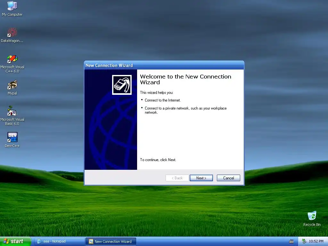Image resolution: width=328 pixels, height=246 pixels.
Task: Click the network cable wizard icon
Action: (122, 85)
